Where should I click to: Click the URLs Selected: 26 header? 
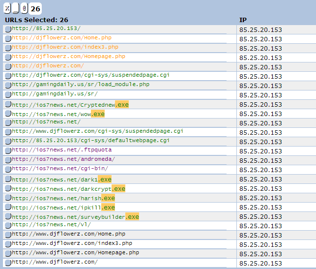pos(36,20)
